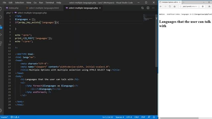Add page to favorites with star icon

point(203,6)
